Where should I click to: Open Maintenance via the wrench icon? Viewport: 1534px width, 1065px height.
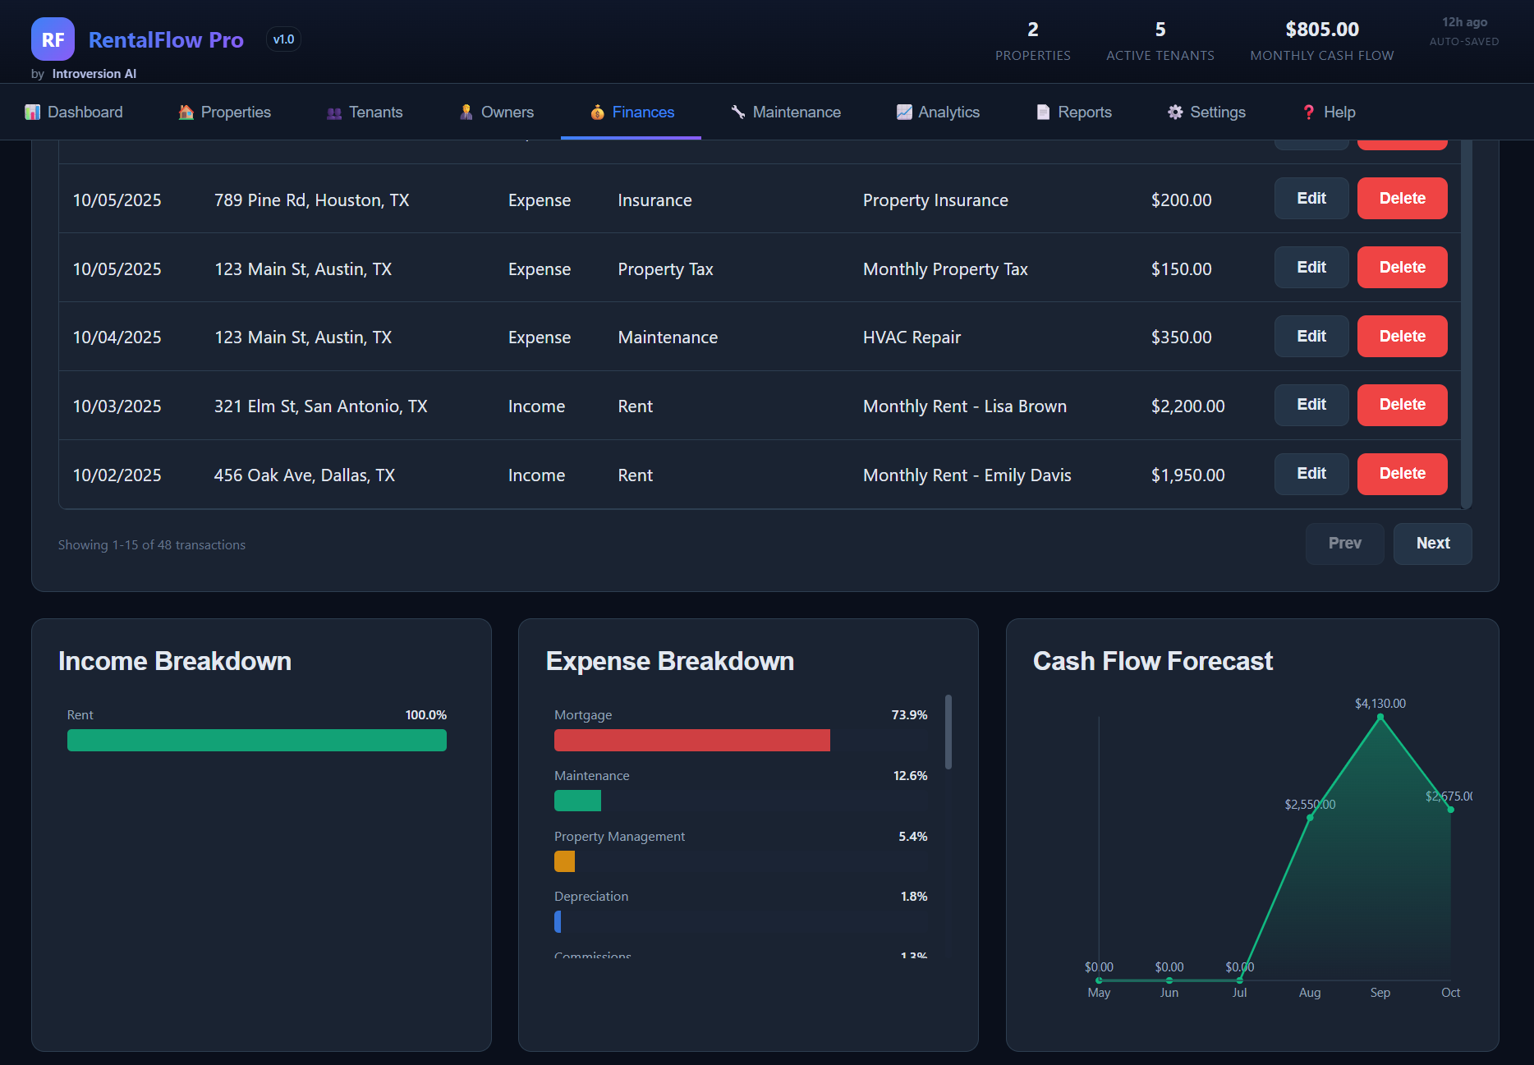pyautogui.click(x=737, y=112)
